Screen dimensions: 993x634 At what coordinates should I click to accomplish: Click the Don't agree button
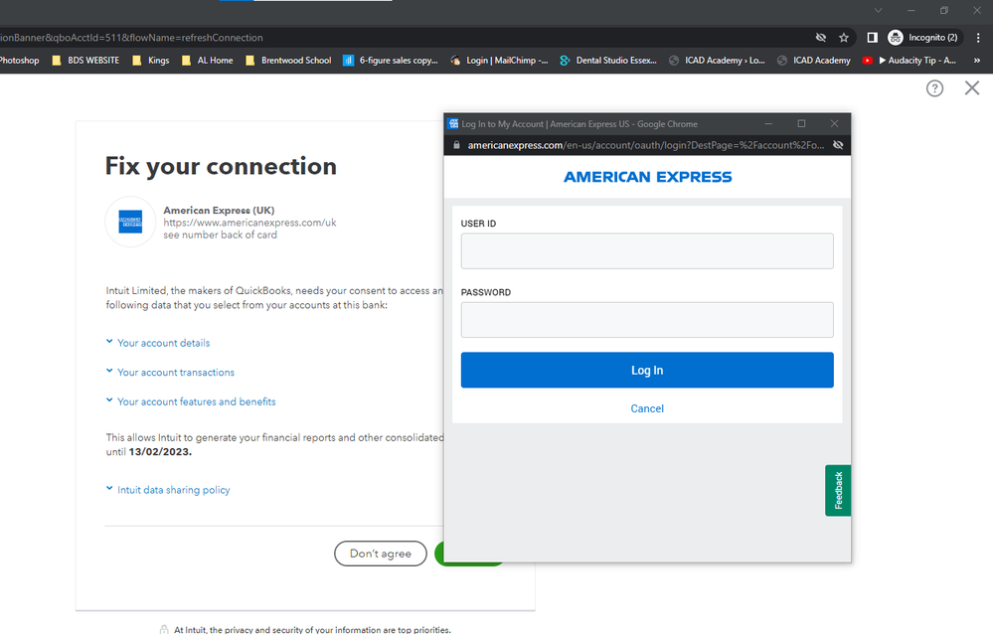tap(381, 554)
